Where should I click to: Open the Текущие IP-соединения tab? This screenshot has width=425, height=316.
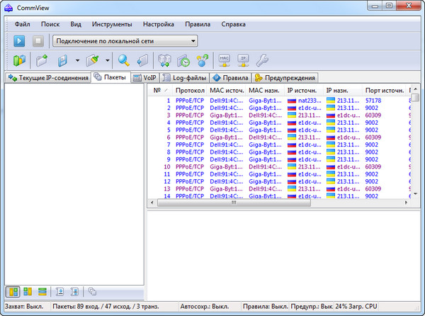[x=47, y=78]
